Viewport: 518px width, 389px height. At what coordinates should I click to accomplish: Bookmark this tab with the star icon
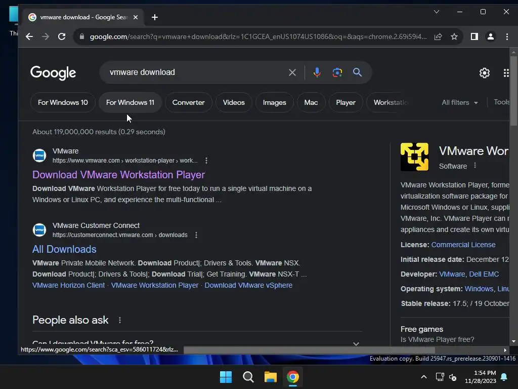point(454,36)
